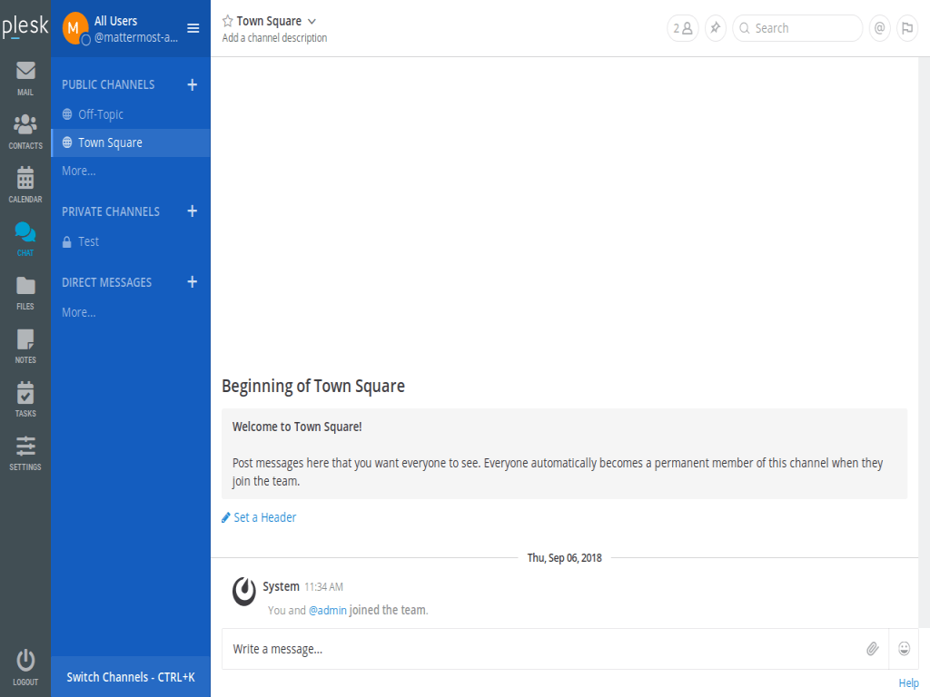The height and width of the screenshot is (697, 930).
Task: Toggle favorite star for Town Square
Action: click(x=228, y=21)
